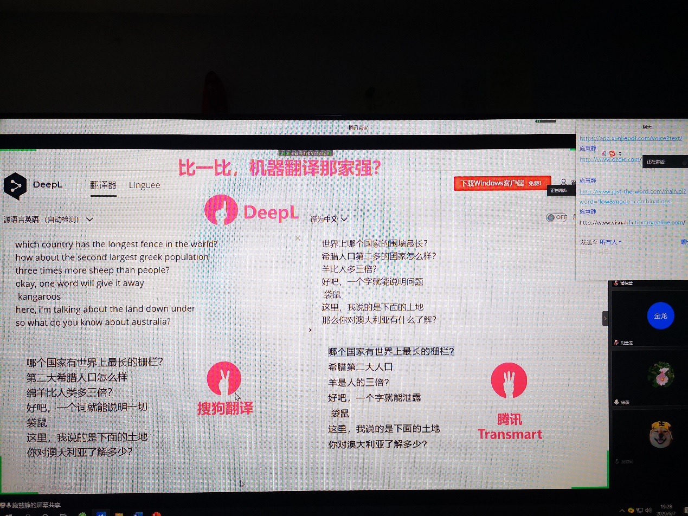Toggle the OFF switch in DeepL
This screenshot has height=516, width=688.
click(556, 217)
